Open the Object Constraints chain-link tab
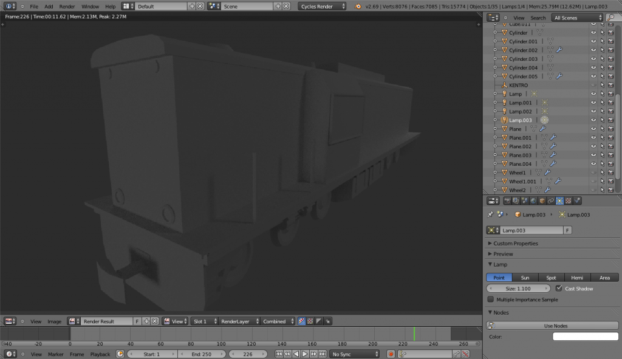The width and height of the screenshot is (622, 359). click(550, 201)
